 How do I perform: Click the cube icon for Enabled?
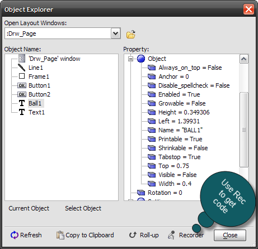click(x=152, y=94)
